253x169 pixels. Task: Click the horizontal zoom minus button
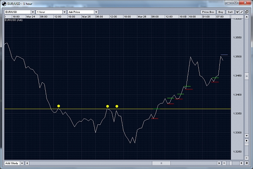click(224, 163)
